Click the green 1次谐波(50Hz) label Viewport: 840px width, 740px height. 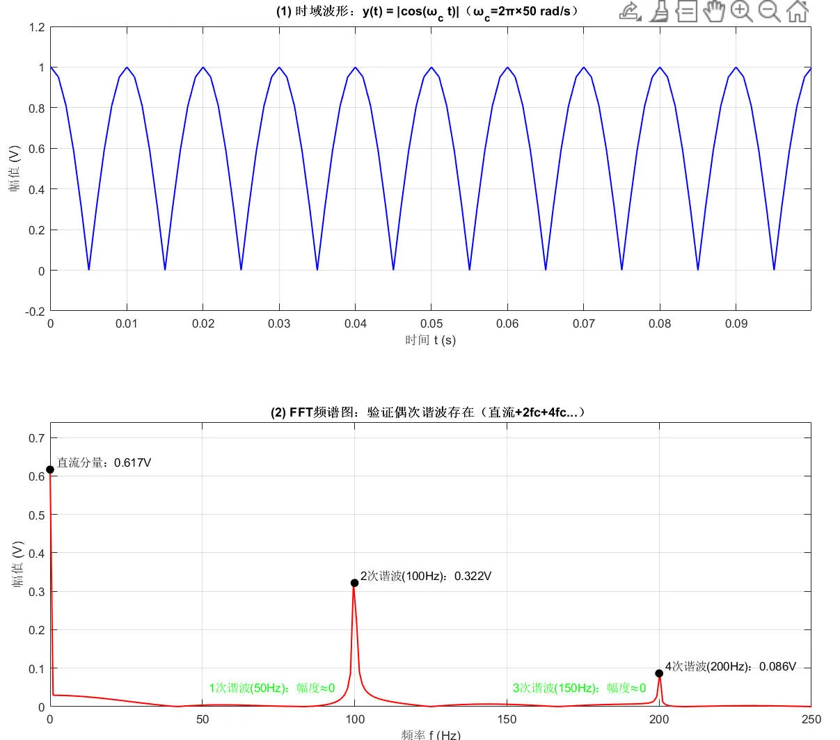coord(272,688)
